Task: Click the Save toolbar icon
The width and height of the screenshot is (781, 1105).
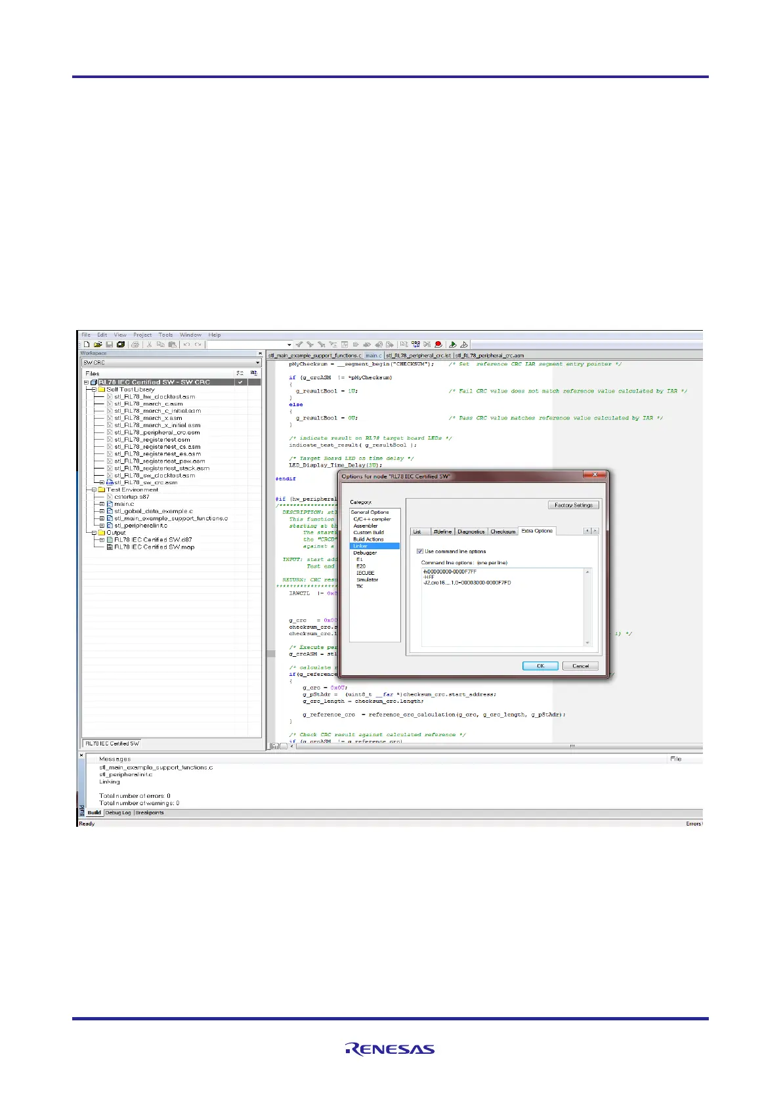Action: coord(110,344)
